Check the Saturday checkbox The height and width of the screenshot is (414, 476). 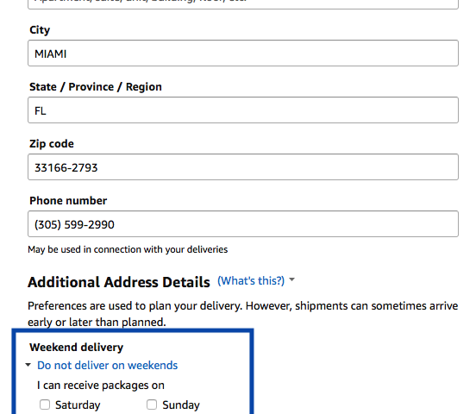coord(45,405)
